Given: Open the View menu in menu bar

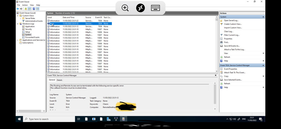Looking at the screenshot, I should pyautogui.click(x=32, y=5).
